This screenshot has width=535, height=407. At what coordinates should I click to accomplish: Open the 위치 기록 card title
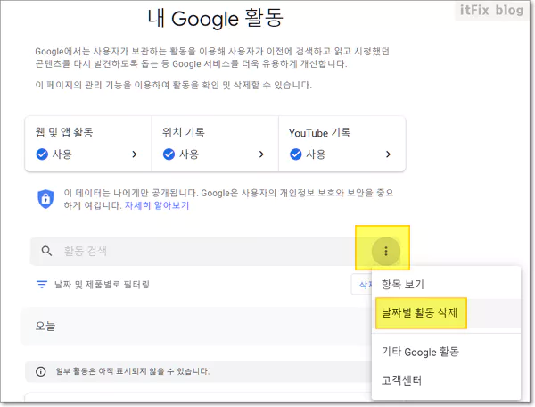click(x=184, y=132)
